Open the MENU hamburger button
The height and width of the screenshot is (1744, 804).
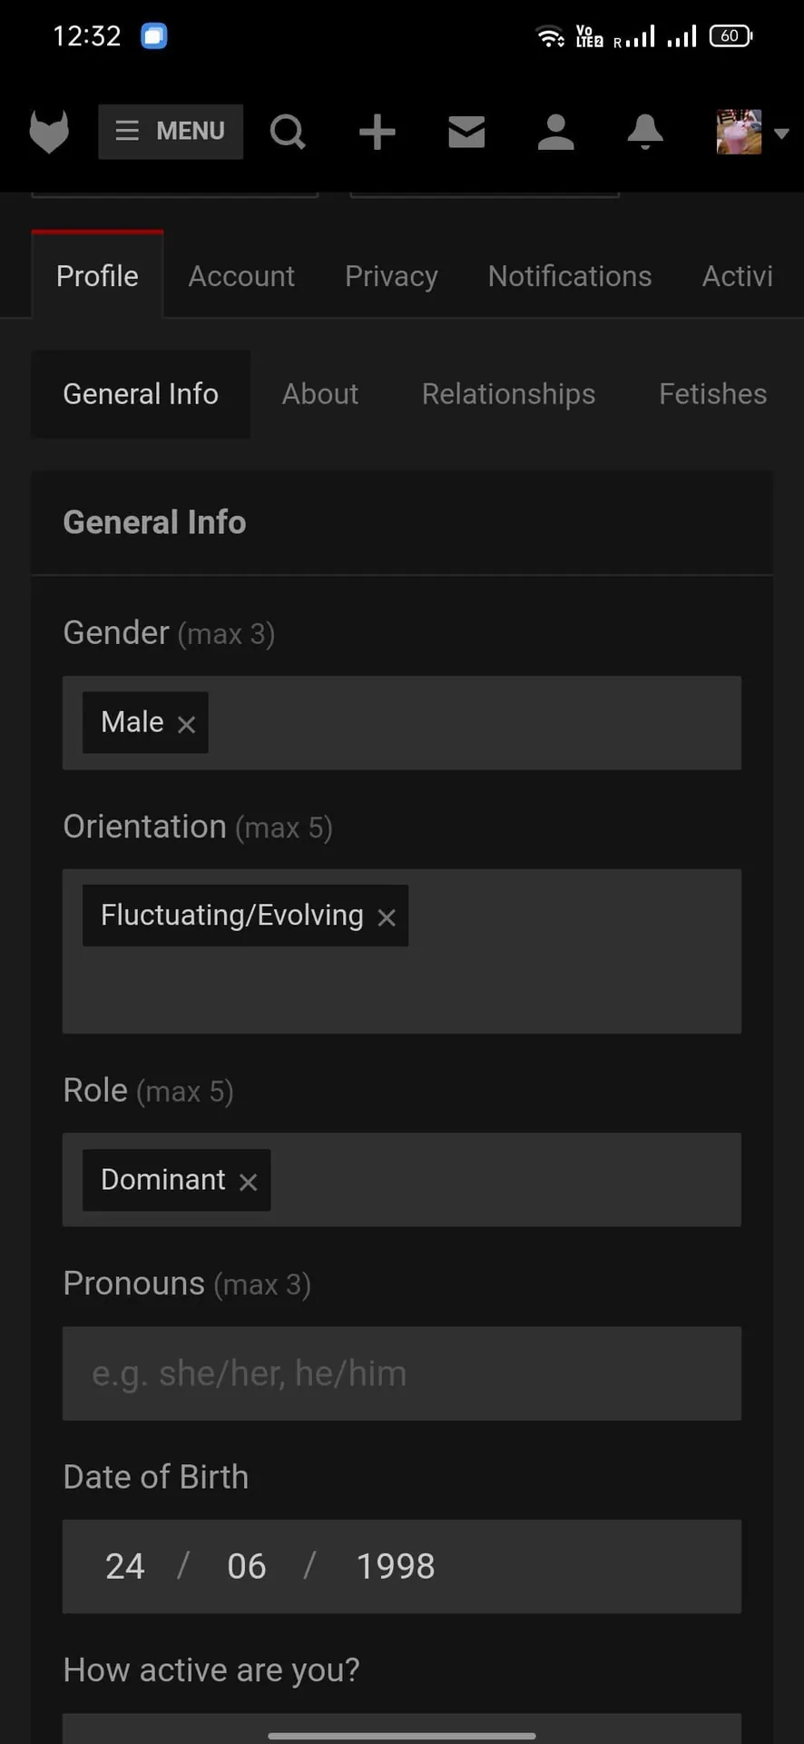pos(171,132)
